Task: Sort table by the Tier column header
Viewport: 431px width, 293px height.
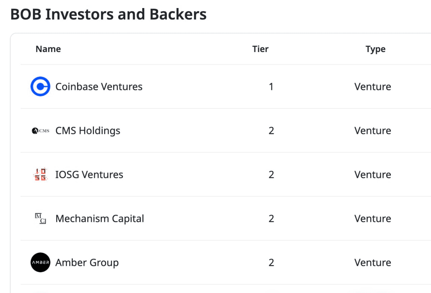Action: pyautogui.click(x=260, y=49)
